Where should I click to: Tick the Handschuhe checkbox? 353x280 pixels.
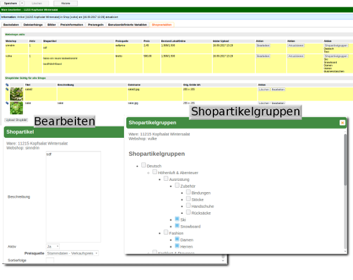click(x=188, y=205)
